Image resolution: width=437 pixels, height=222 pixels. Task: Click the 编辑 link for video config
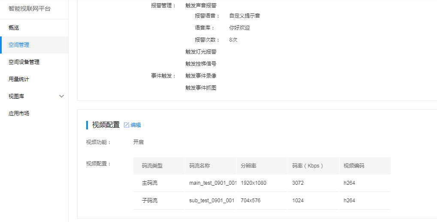[136, 125]
